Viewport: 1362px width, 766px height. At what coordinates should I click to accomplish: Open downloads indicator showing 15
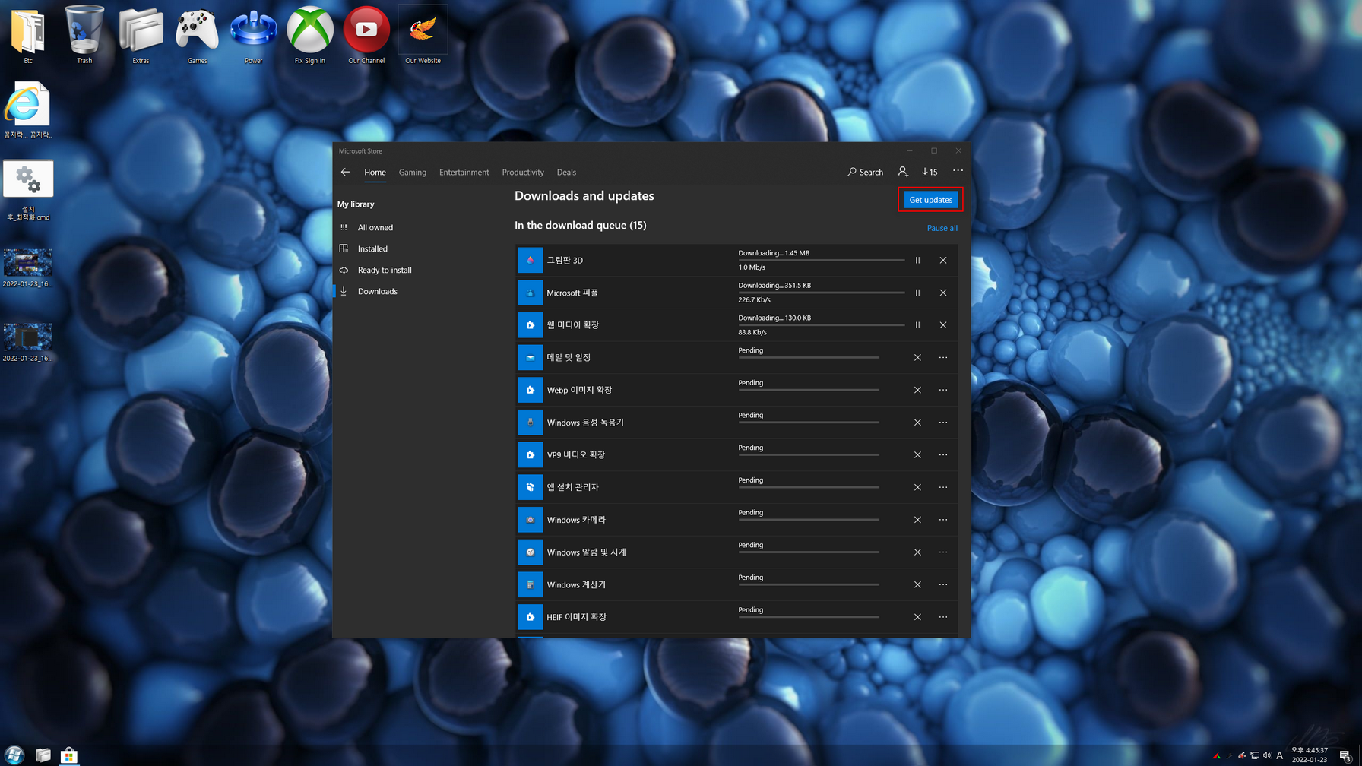(930, 172)
